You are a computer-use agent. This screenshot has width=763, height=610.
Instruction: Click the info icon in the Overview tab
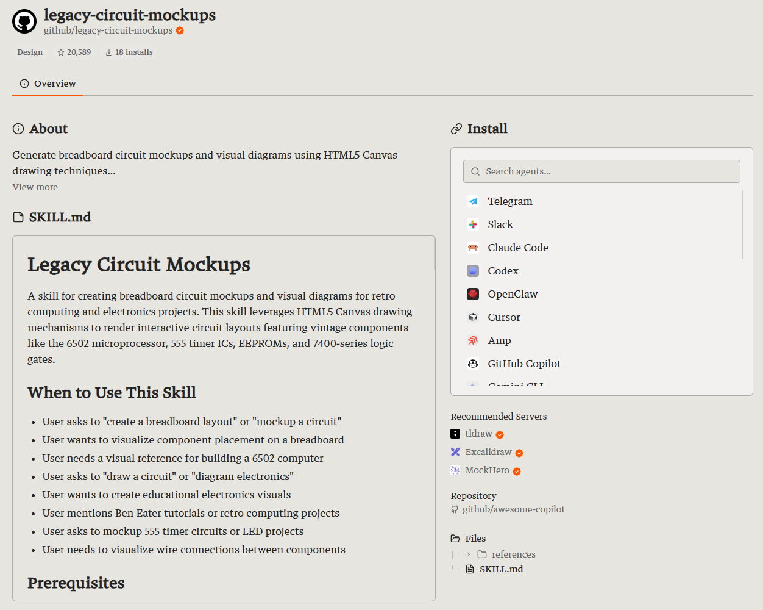coord(24,84)
